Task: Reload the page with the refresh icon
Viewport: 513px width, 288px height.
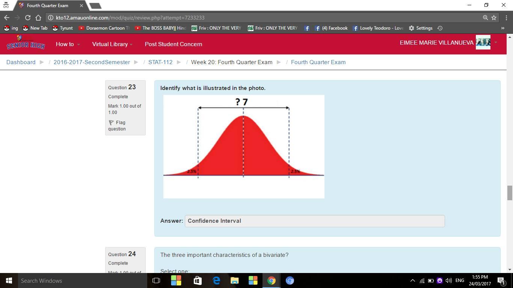Action: pos(27,18)
